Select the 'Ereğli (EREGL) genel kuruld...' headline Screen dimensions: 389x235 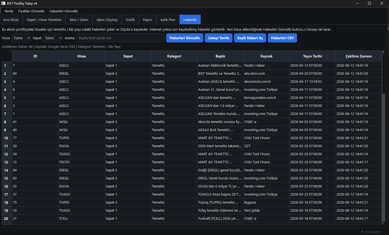(x=220, y=170)
